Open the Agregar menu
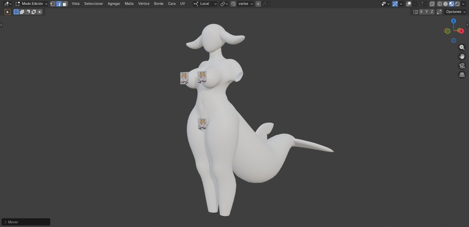Image resolution: width=469 pixels, height=227 pixels. click(114, 4)
